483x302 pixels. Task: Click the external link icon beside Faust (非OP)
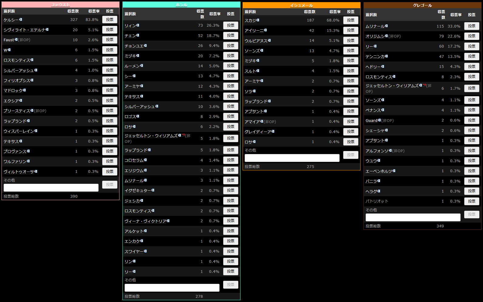16,39
